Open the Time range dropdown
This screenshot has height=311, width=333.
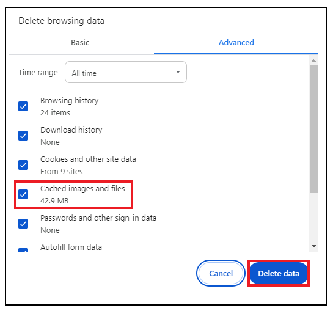pos(126,72)
